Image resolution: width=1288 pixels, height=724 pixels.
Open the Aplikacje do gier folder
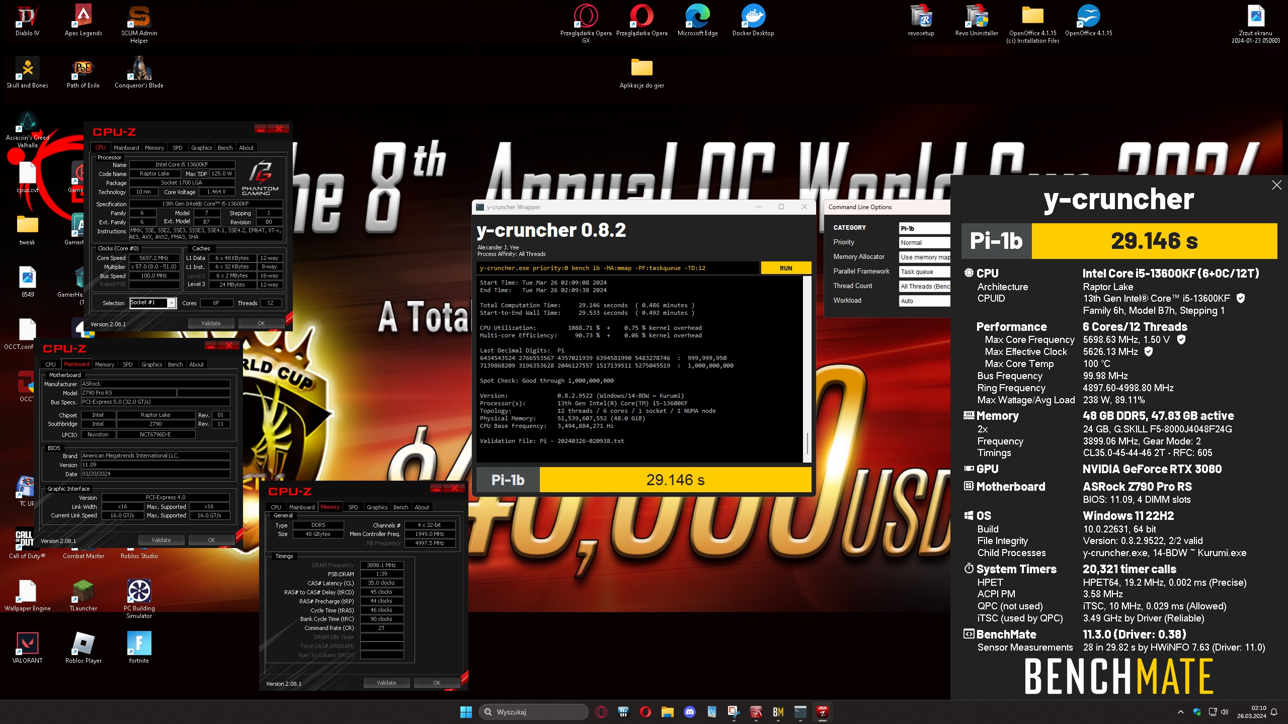tap(642, 72)
